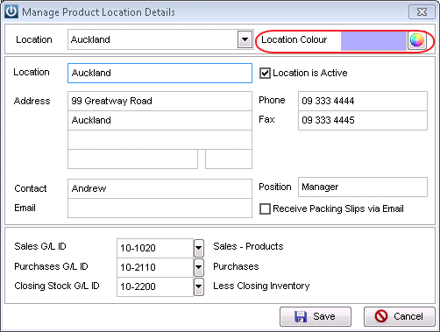Screen dimensions: 440x332
Task: Edit the Phone field 09 333 4444
Action: coord(363,101)
